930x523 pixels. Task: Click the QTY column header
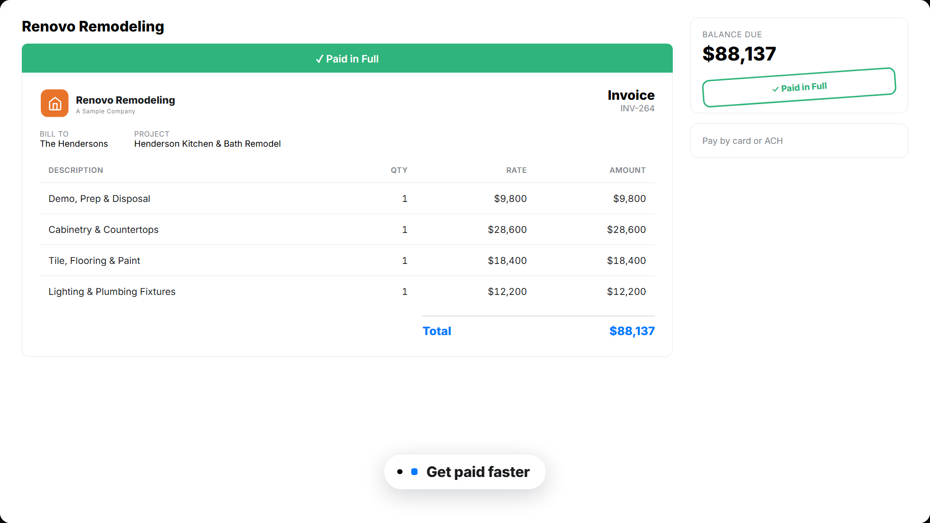click(x=399, y=170)
